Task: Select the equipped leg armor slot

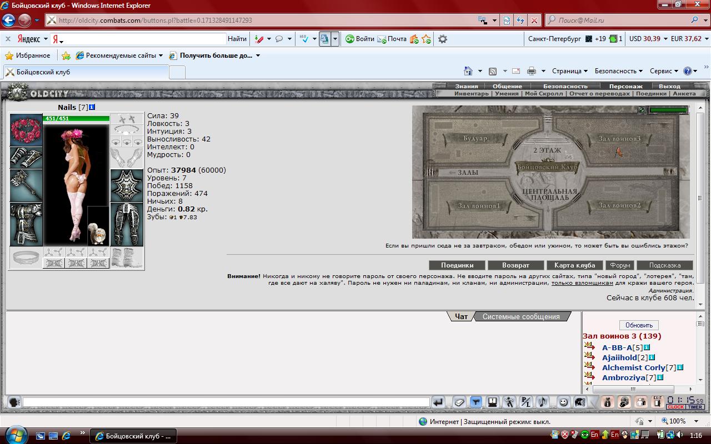Action: click(127, 224)
